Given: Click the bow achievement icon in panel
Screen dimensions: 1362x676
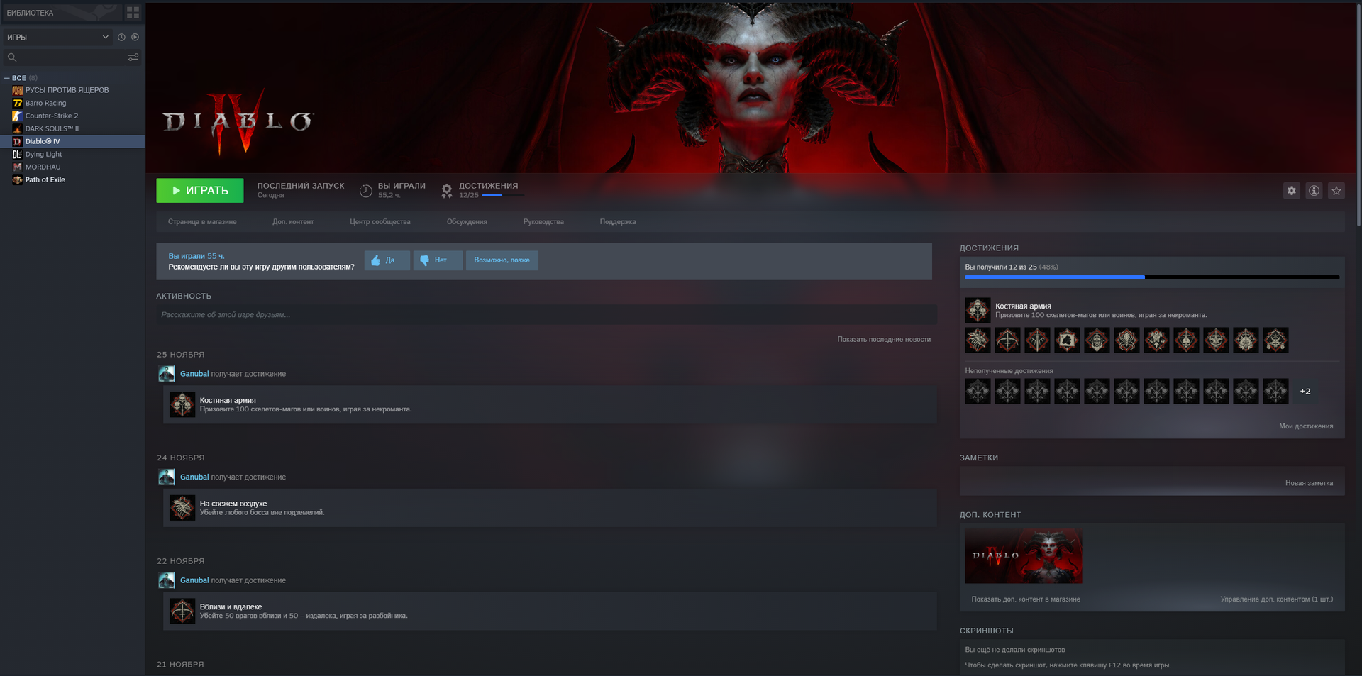Looking at the screenshot, I should point(1007,340).
